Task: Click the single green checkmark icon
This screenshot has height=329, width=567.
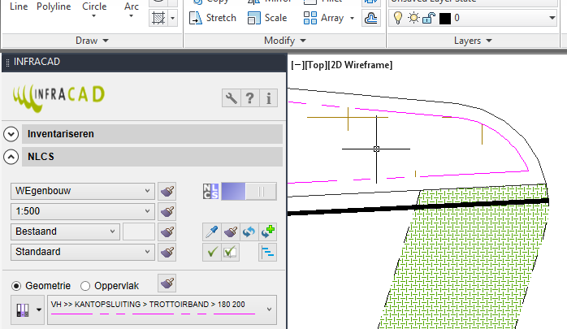Action: point(210,253)
